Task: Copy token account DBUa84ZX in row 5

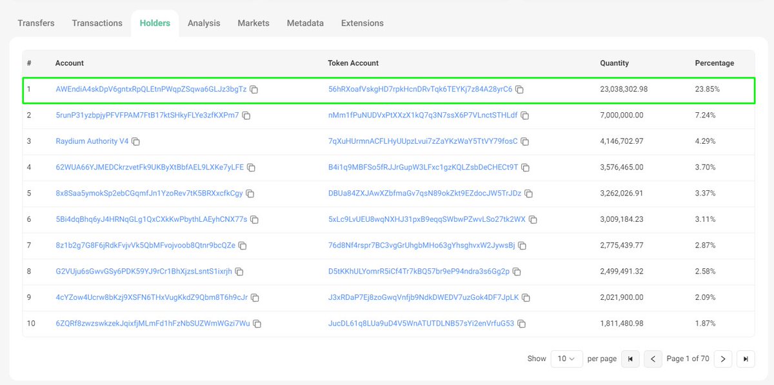Action: tap(528, 193)
